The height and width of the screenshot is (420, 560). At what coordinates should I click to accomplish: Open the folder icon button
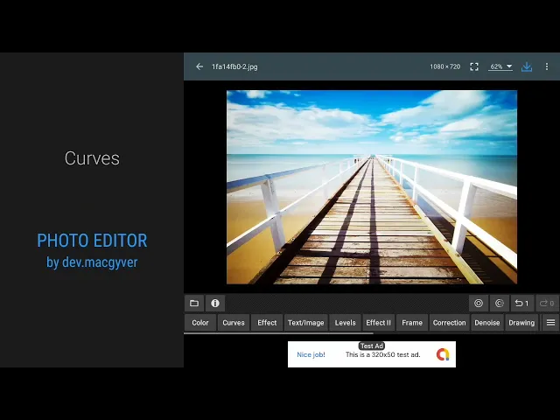point(194,304)
